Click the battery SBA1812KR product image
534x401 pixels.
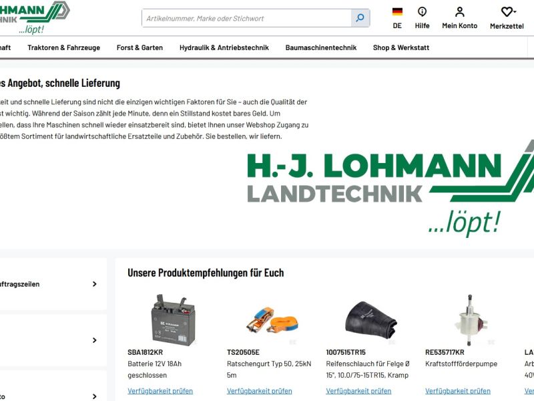(x=173, y=320)
